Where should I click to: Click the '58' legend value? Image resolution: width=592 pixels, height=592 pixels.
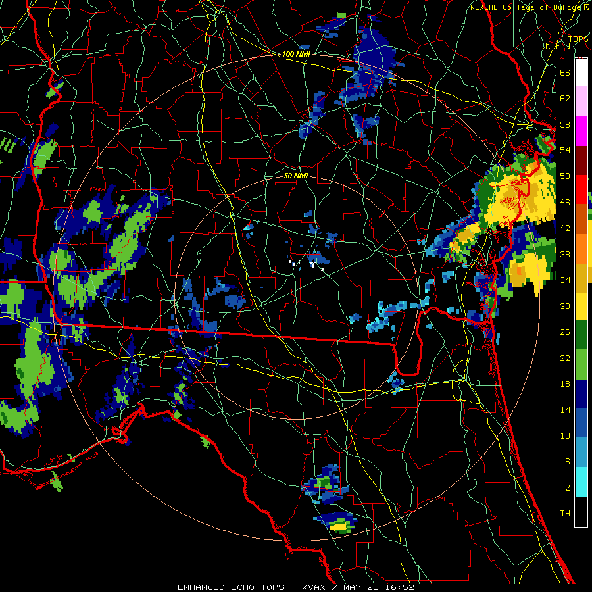pos(565,124)
